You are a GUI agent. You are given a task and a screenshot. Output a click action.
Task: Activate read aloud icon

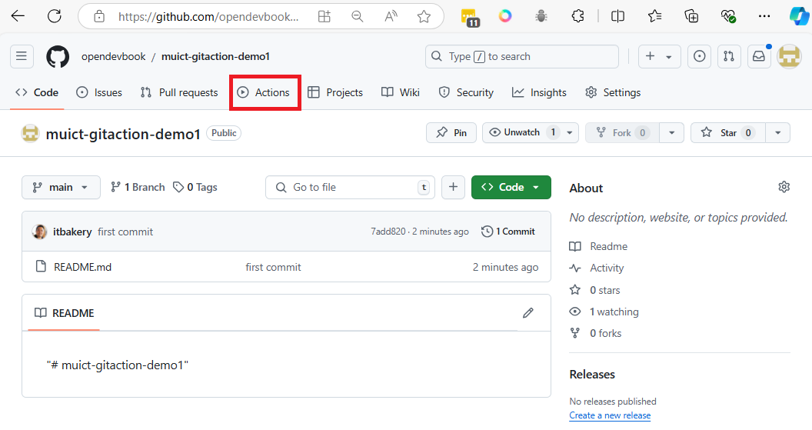(391, 17)
